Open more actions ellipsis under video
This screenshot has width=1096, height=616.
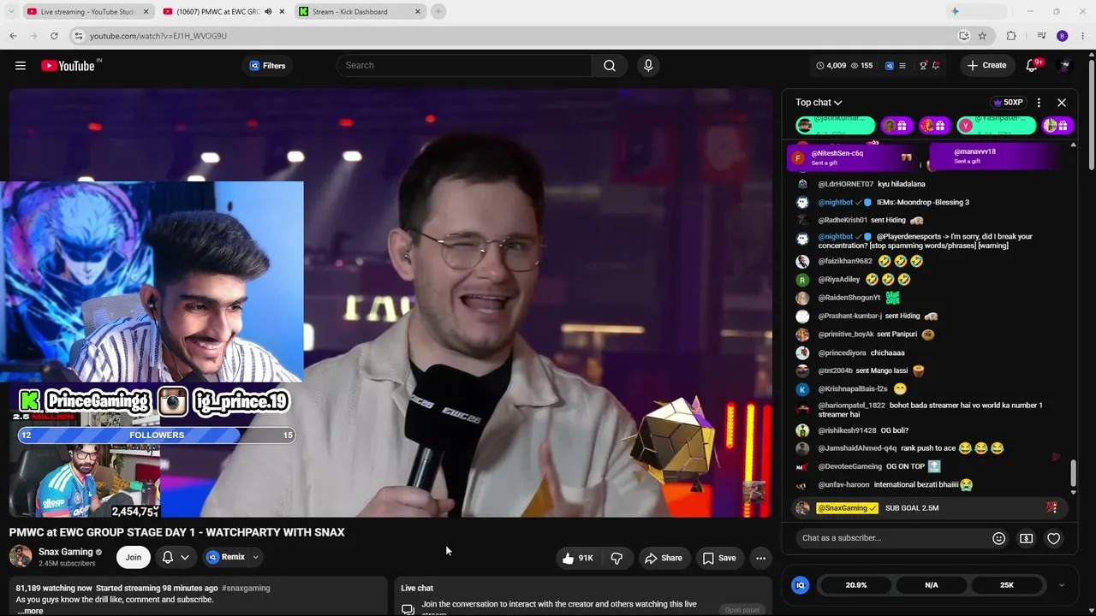(x=760, y=558)
